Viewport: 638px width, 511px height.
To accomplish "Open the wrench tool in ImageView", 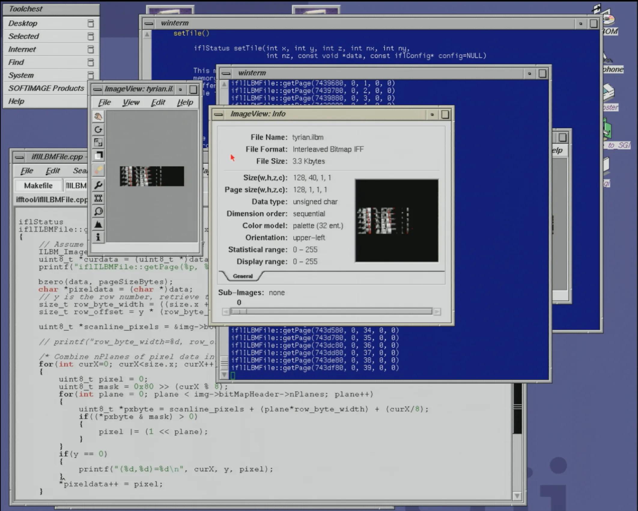I will (98, 185).
